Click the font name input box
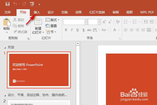 [74, 22]
